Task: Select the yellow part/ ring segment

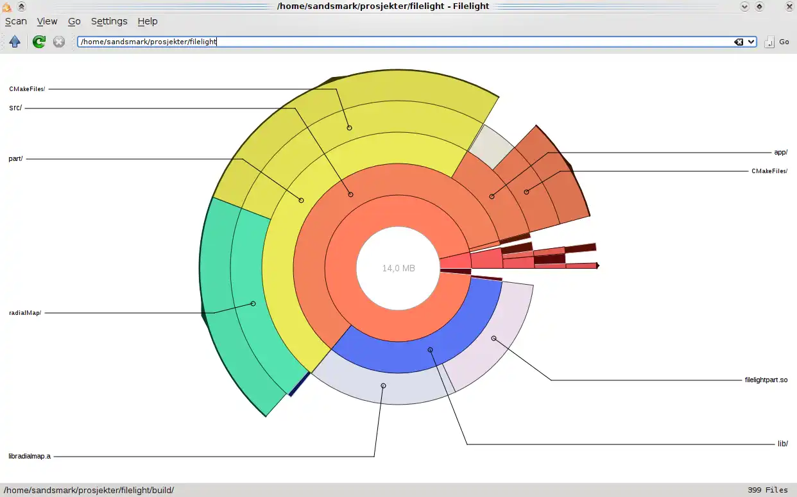Action: point(301,200)
